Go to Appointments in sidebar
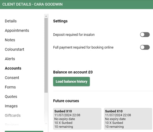Viewport: 153px width, 132px height. coord(17,31)
